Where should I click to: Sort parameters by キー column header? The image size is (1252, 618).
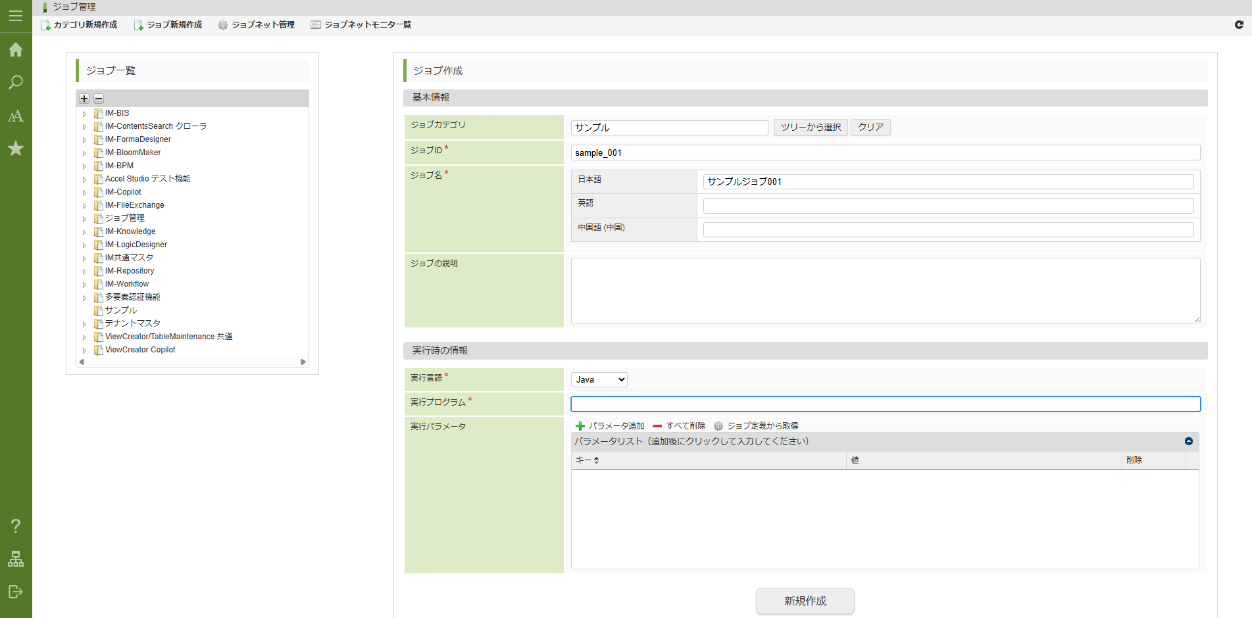point(588,460)
